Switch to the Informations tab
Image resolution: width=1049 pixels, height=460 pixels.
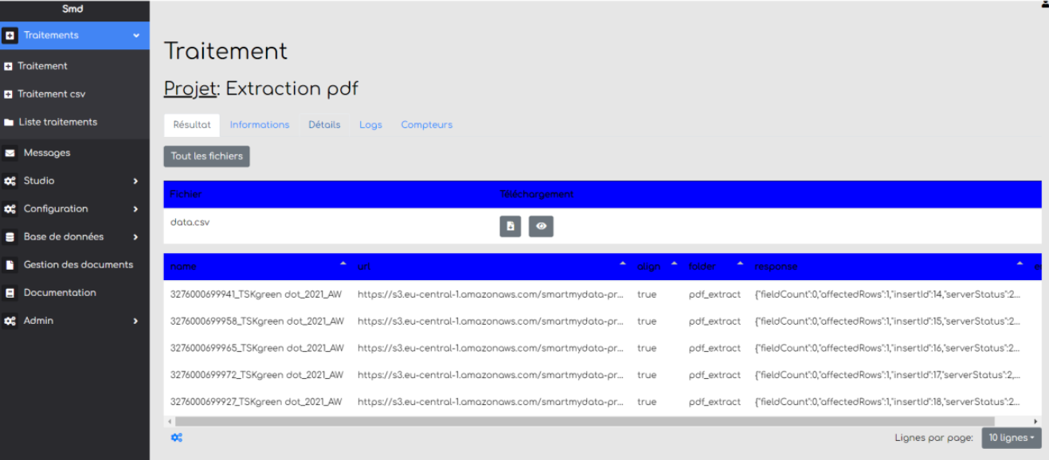click(260, 125)
